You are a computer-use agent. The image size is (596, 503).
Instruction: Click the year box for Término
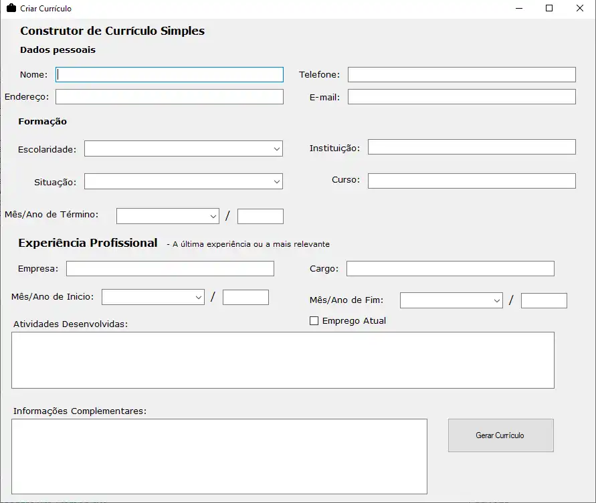click(x=260, y=216)
